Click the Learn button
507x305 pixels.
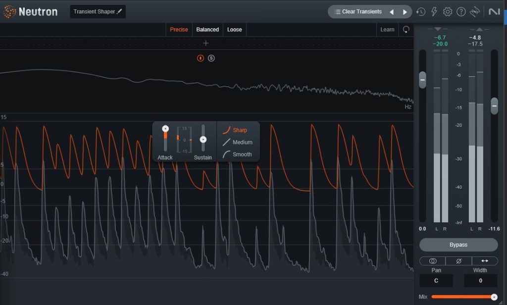[x=387, y=30]
